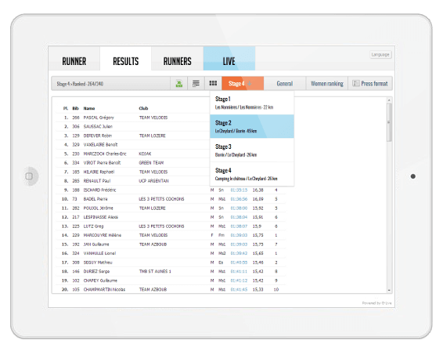The height and width of the screenshot is (351, 443).
Task: Open time 01:38:00 for POUJOL Jérôme
Action: point(239,208)
